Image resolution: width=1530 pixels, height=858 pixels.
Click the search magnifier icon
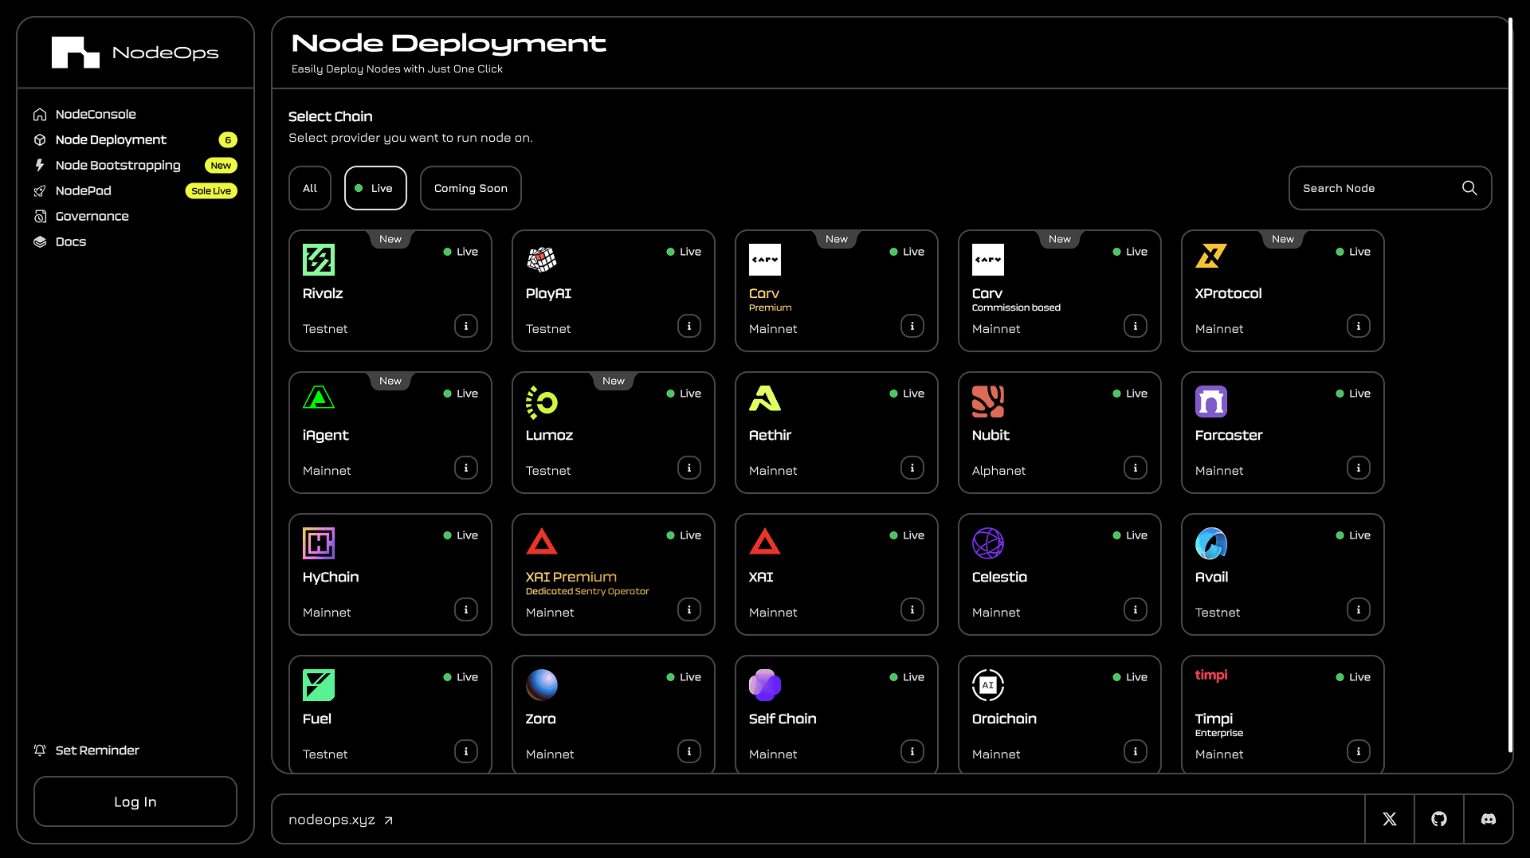pos(1469,188)
